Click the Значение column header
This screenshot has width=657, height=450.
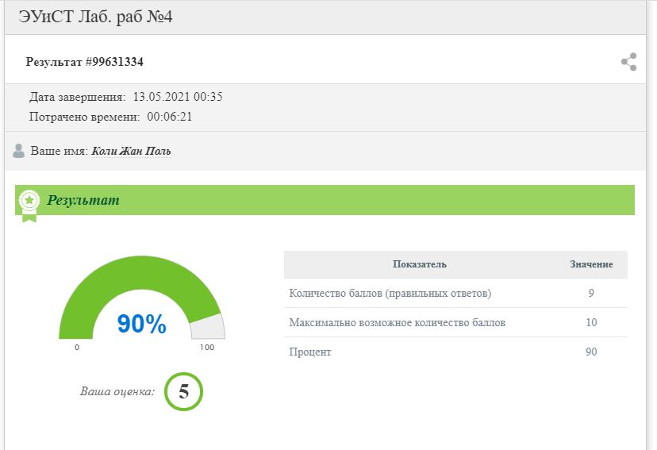(x=591, y=264)
